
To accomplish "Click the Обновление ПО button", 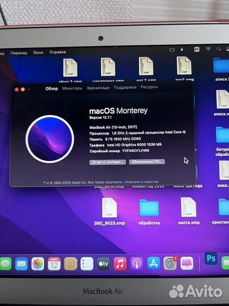I will pos(147,161).
